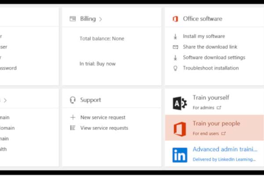Screen dimensions: 264x176
Task: Open the Support heading
Action: tap(91, 100)
